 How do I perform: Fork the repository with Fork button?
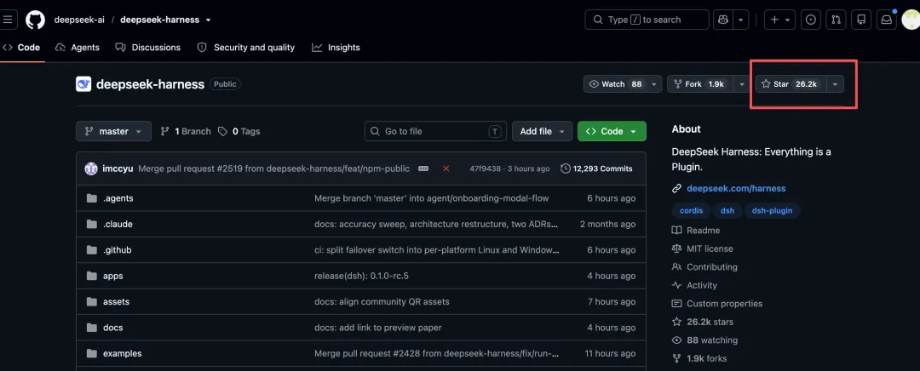(x=700, y=83)
